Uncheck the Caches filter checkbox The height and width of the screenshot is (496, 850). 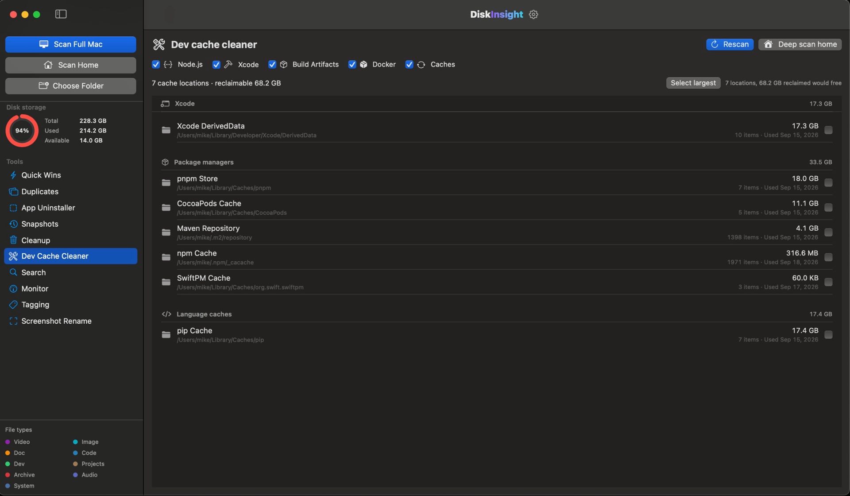[409, 64]
